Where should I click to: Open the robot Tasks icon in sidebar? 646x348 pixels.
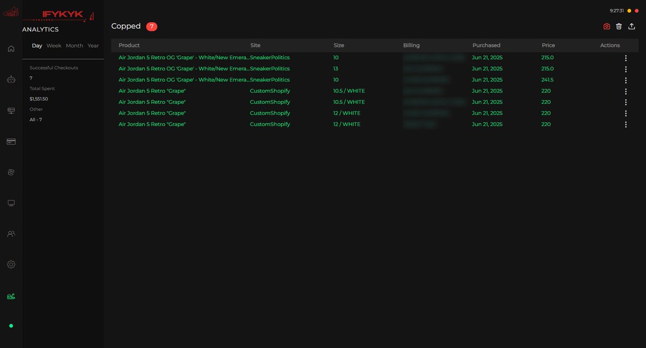pos(11,79)
